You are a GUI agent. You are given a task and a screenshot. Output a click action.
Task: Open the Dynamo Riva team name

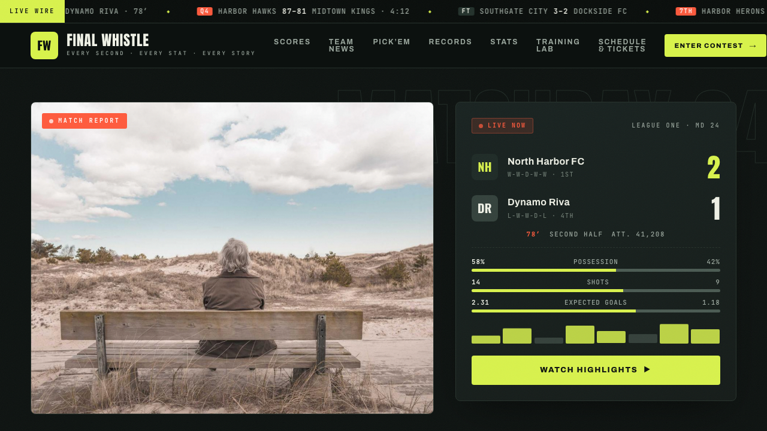[539, 202]
